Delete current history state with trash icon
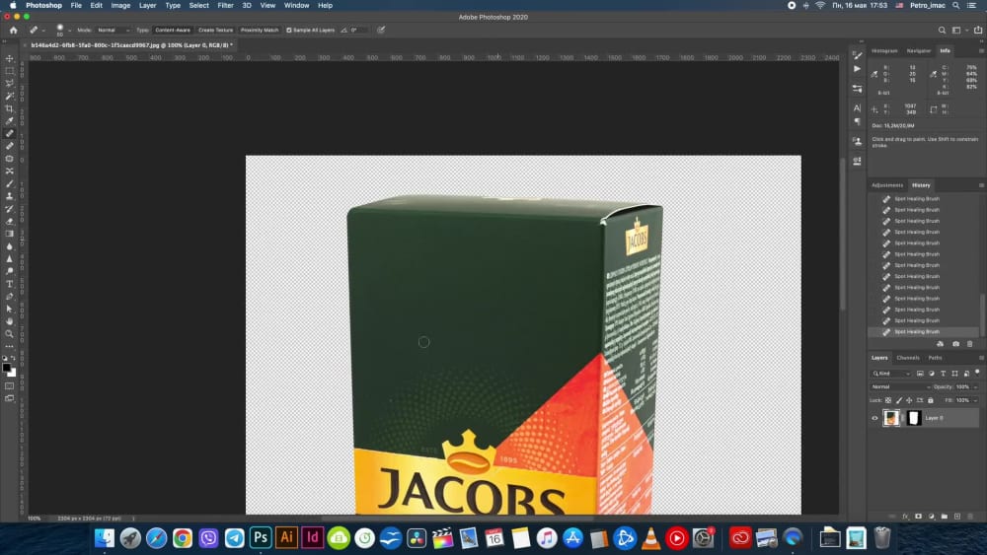987x555 pixels. coord(970,344)
